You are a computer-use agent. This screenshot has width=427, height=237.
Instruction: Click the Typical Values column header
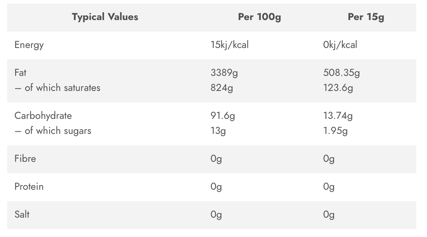click(105, 17)
